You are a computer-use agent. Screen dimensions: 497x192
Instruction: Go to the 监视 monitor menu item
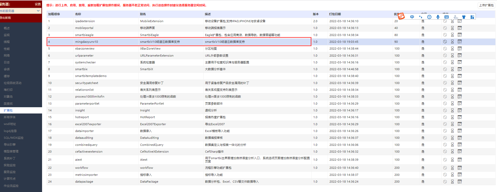[x=7, y=35]
